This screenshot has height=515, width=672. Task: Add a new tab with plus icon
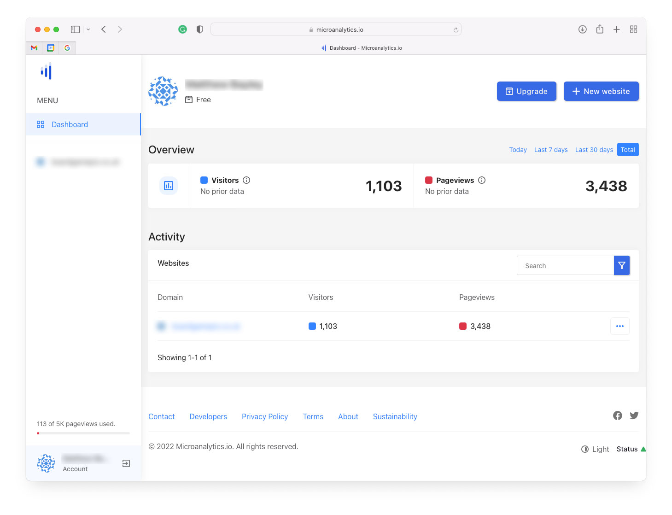pos(616,29)
